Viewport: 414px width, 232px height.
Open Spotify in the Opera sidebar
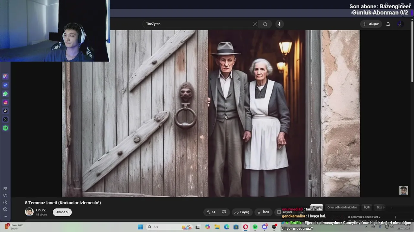[x=5, y=128]
